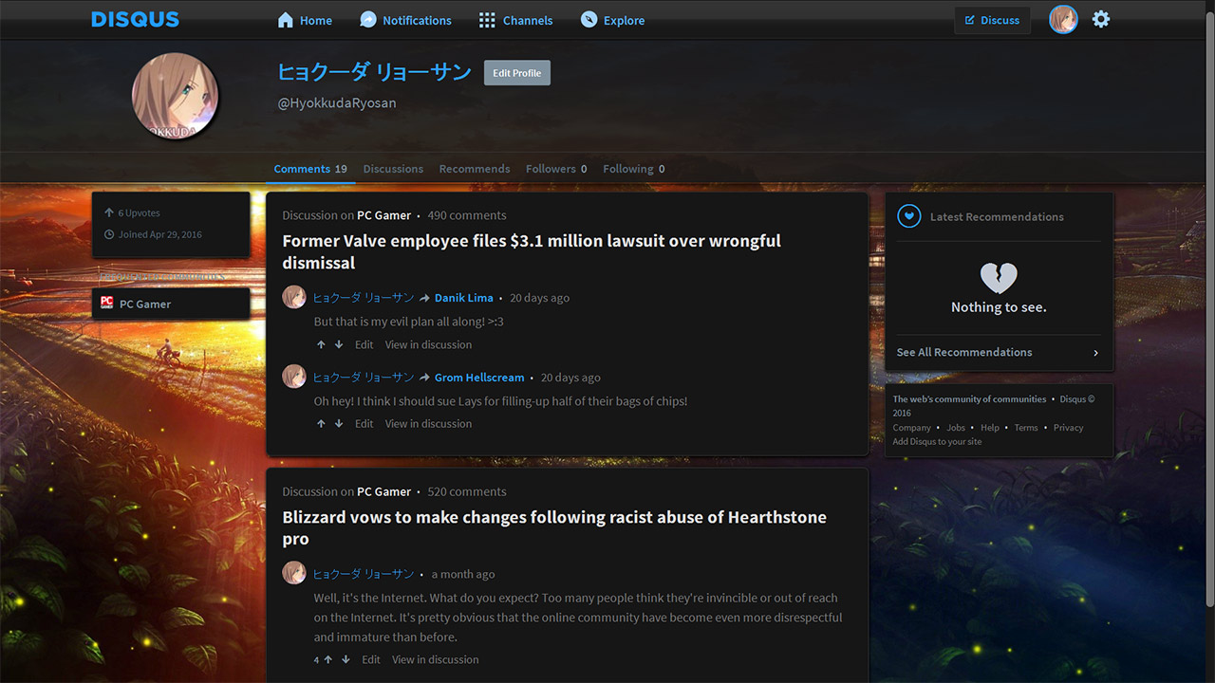Upvote the 'evil plan all along' comment
This screenshot has width=1215, height=683.
[321, 344]
